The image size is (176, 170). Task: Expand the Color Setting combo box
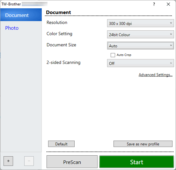click(x=141, y=35)
